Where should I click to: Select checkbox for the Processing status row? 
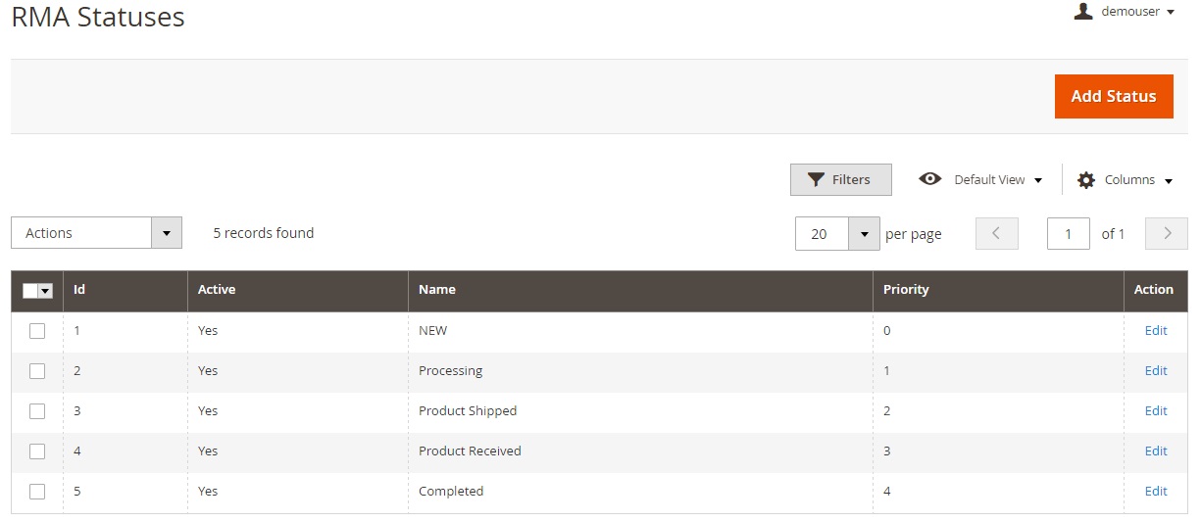pos(37,371)
